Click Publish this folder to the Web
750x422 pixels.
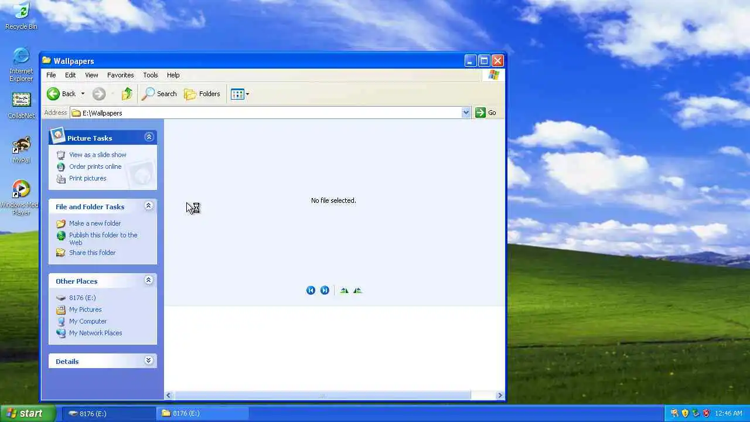click(103, 239)
